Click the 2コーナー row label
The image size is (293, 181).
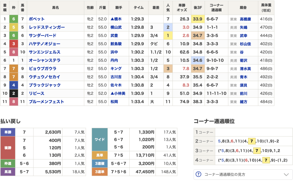pos(204,141)
